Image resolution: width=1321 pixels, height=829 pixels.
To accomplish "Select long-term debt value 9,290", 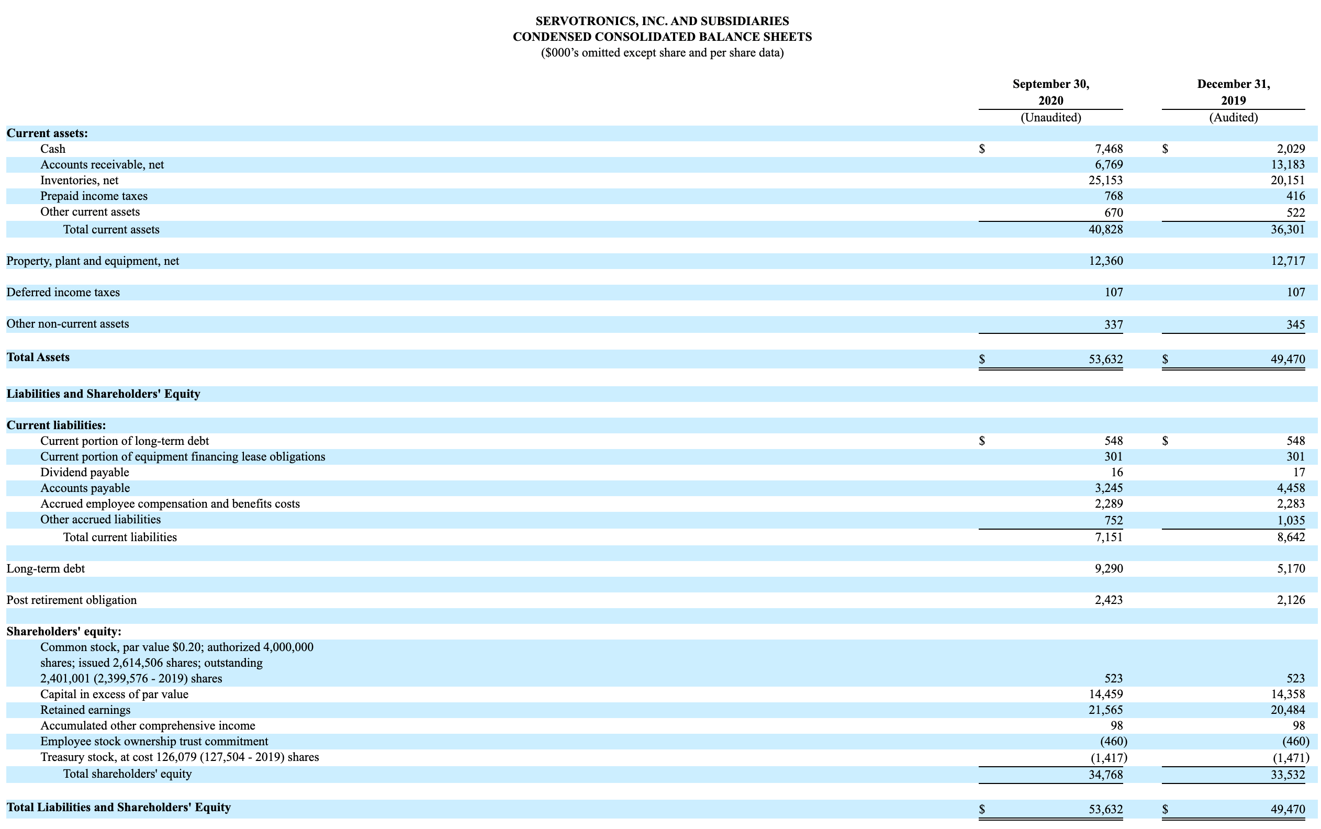I will (x=1109, y=569).
